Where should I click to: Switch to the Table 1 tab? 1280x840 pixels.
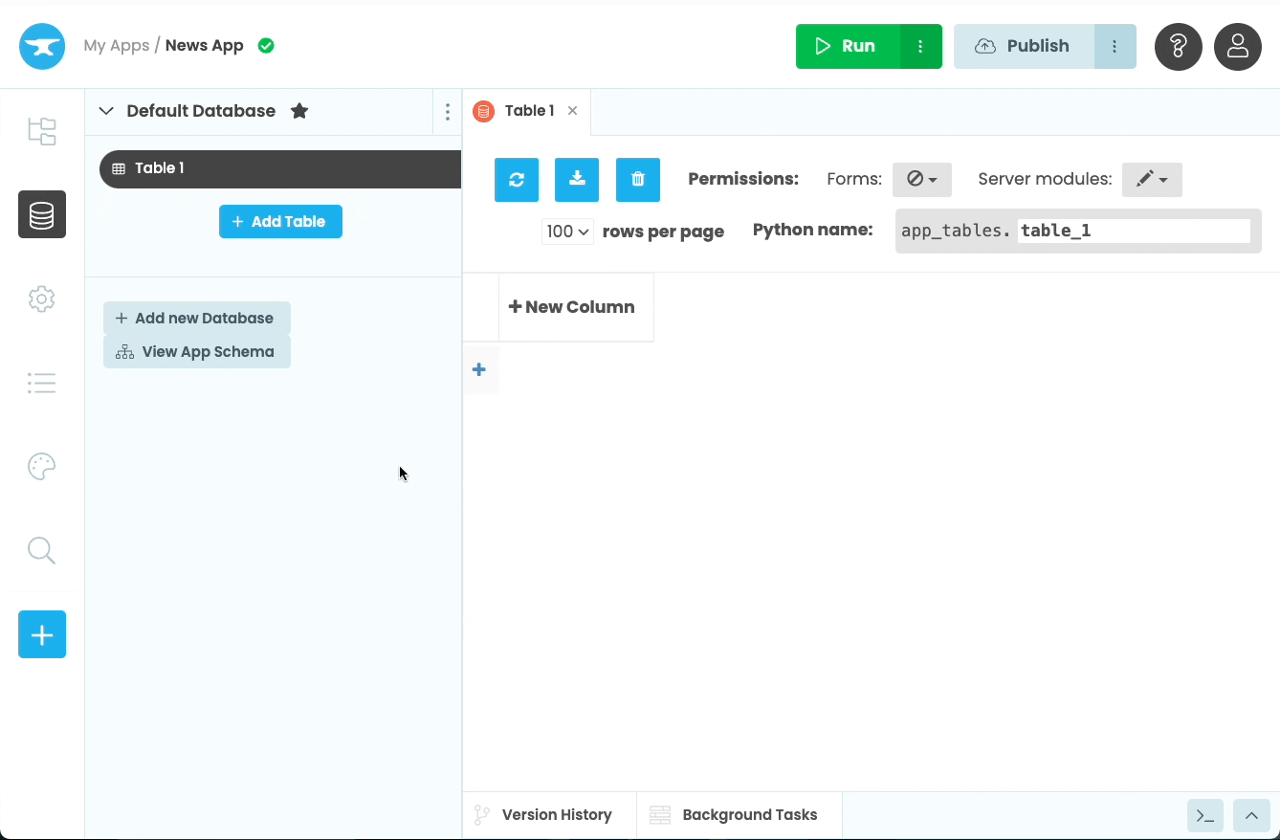pyautogui.click(x=528, y=110)
